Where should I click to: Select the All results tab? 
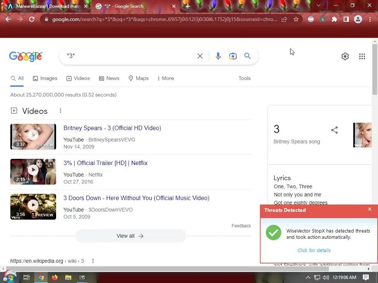pos(17,78)
